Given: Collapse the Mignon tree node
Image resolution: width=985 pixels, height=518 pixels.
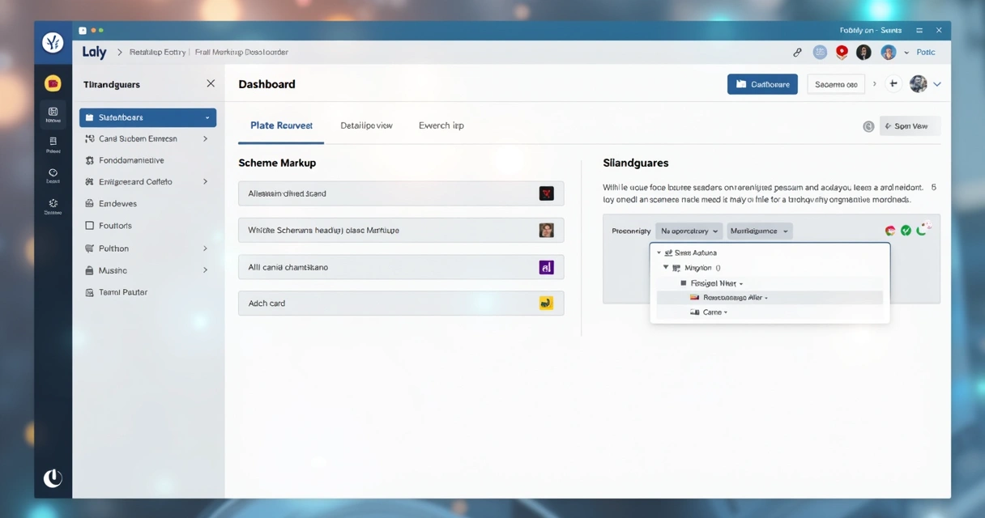Looking at the screenshot, I should pyautogui.click(x=665, y=267).
